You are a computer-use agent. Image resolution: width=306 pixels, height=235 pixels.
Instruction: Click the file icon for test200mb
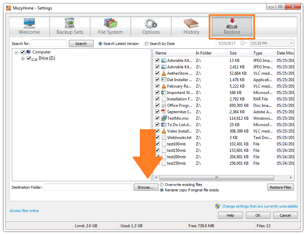click(164, 157)
